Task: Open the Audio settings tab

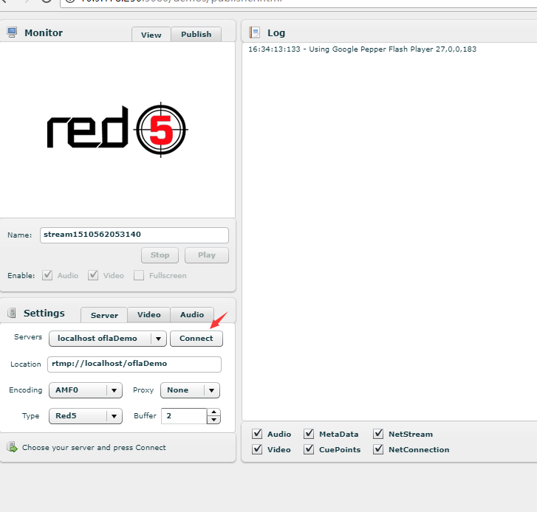Action: [192, 314]
